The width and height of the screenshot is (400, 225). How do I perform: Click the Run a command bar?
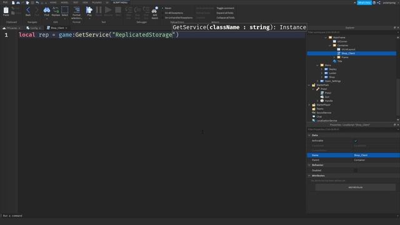[x=198, y=216]
